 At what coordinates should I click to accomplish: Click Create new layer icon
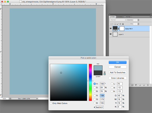pyautogui.click(x=144, y=85)
